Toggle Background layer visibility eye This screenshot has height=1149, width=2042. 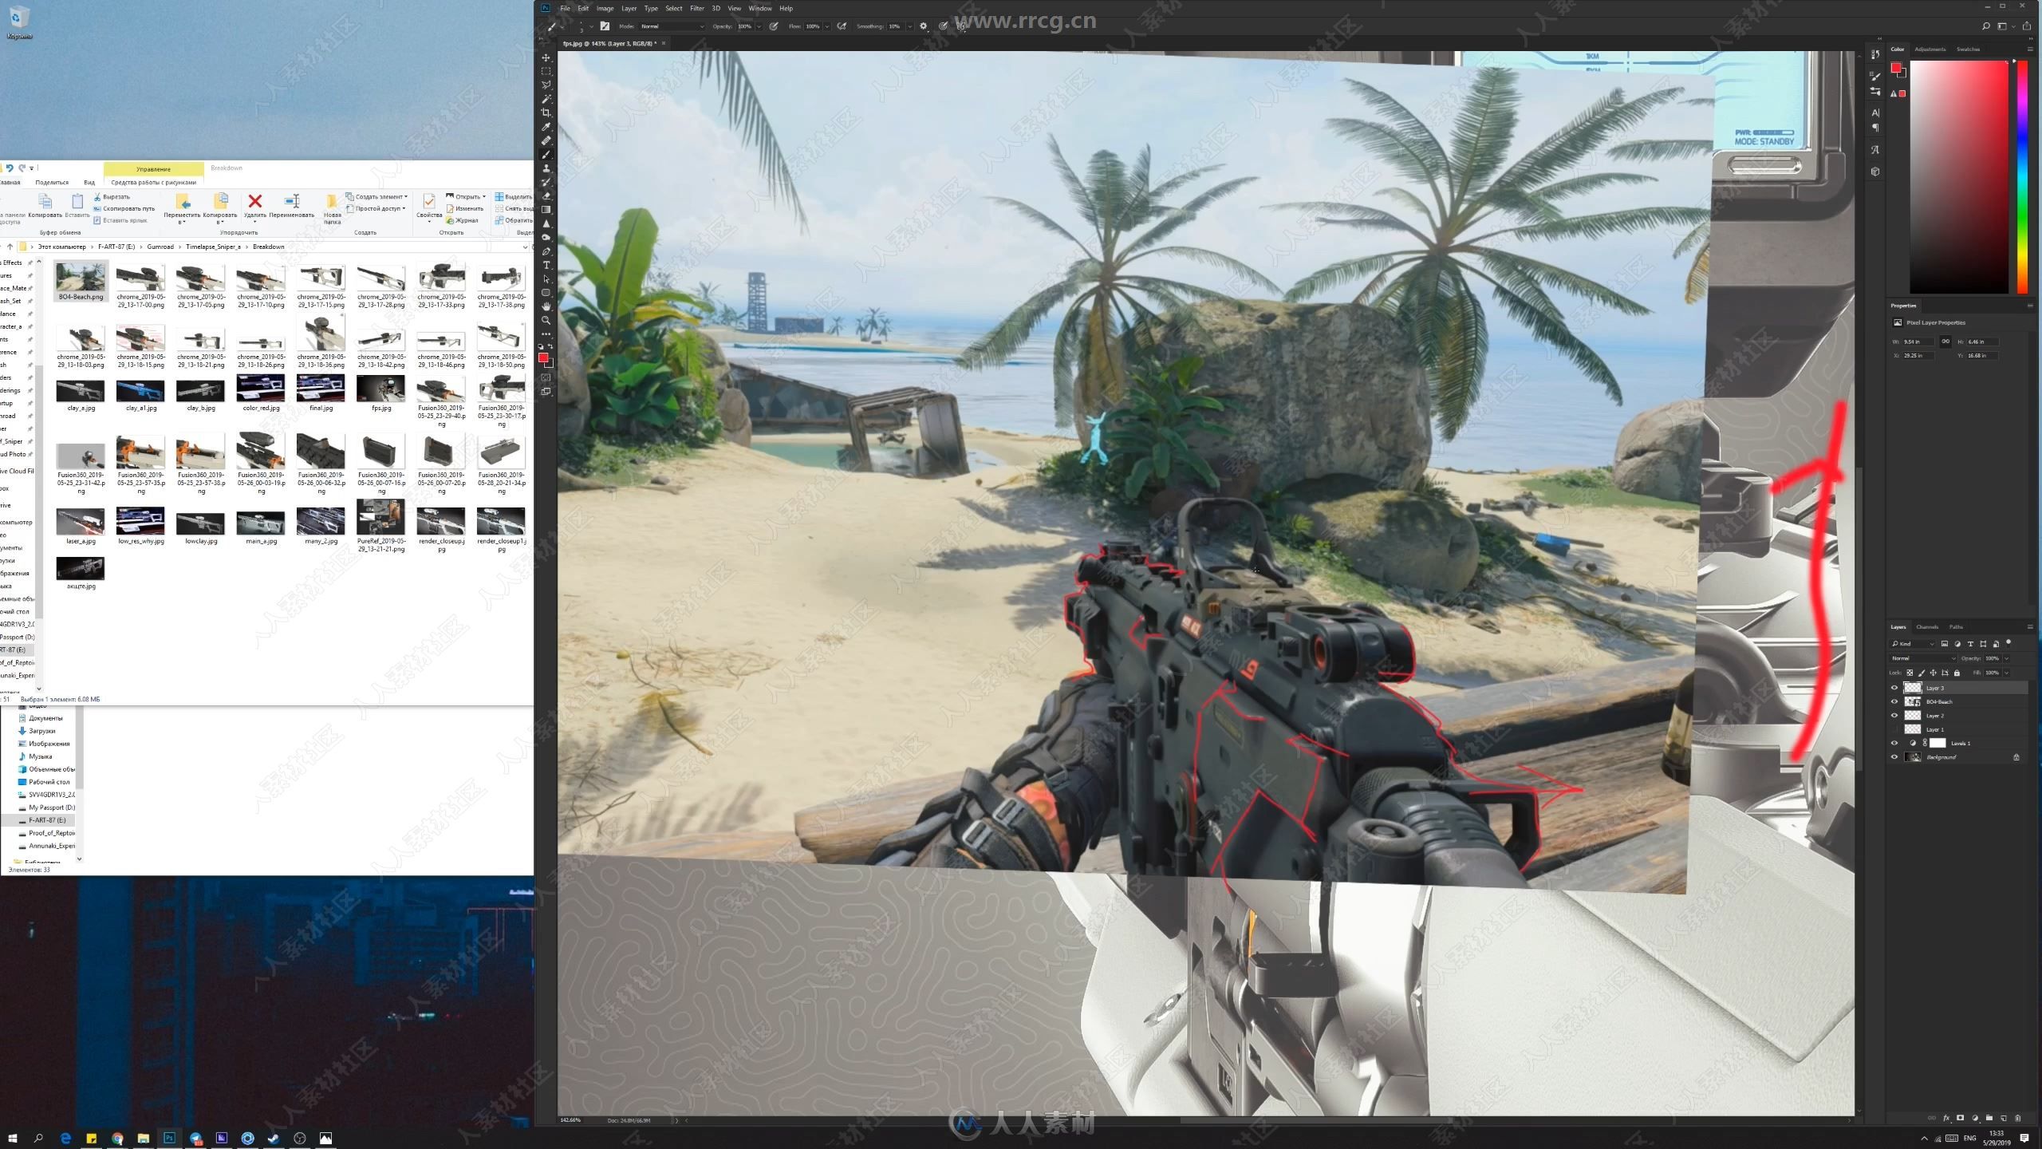(x=1894, y=757)
